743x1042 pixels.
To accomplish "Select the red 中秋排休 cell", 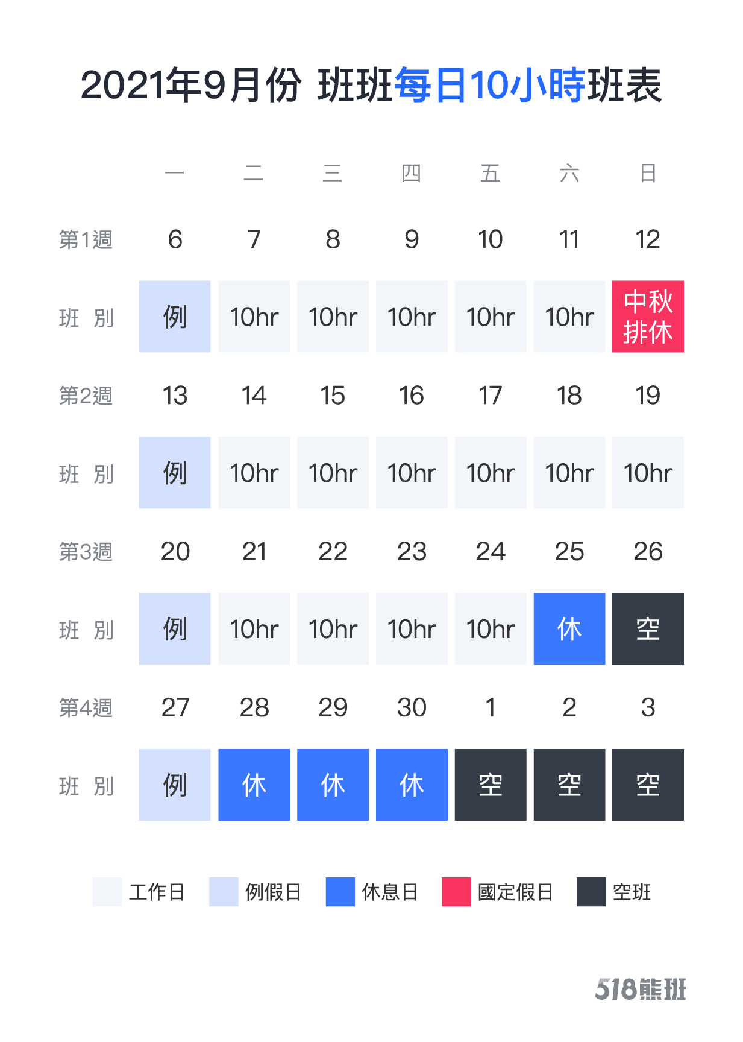I will pyautogui.click(x=648, y=317).
